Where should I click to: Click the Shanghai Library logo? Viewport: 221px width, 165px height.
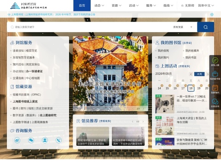pyautogui.click(x=29, y=5)
